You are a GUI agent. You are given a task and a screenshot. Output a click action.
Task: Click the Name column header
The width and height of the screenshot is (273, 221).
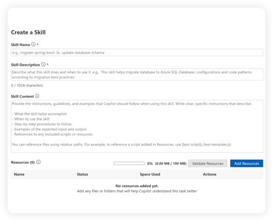coord(19,174)
